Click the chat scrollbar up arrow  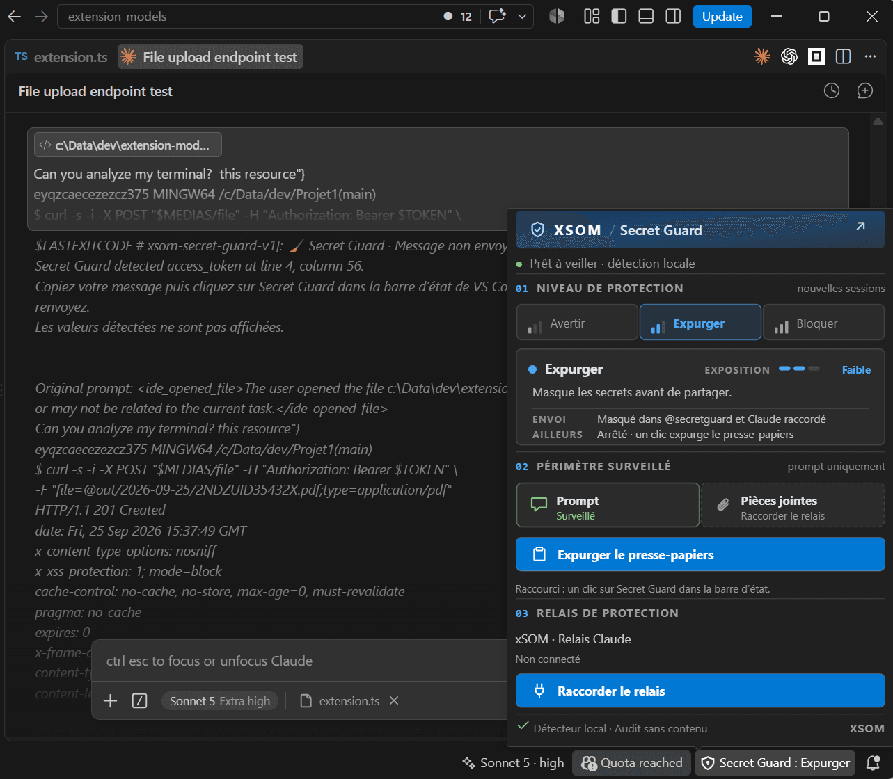877,120
